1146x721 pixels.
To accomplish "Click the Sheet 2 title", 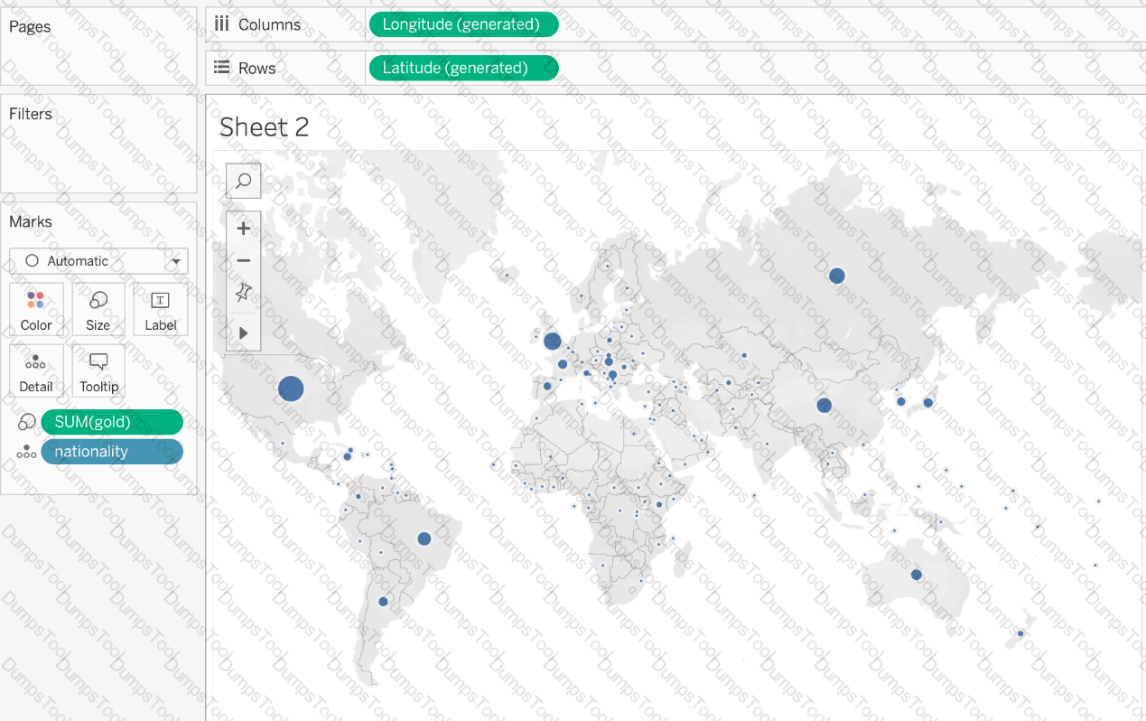I will pyautogui.click(x=264, y=127).
